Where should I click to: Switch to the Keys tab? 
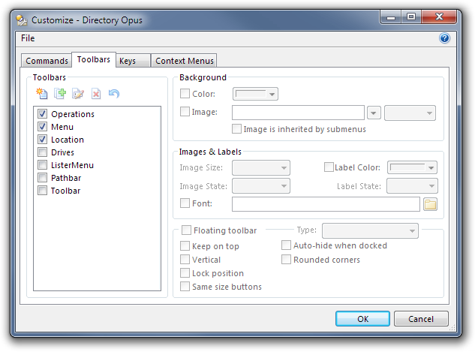[x=133, y=61]
